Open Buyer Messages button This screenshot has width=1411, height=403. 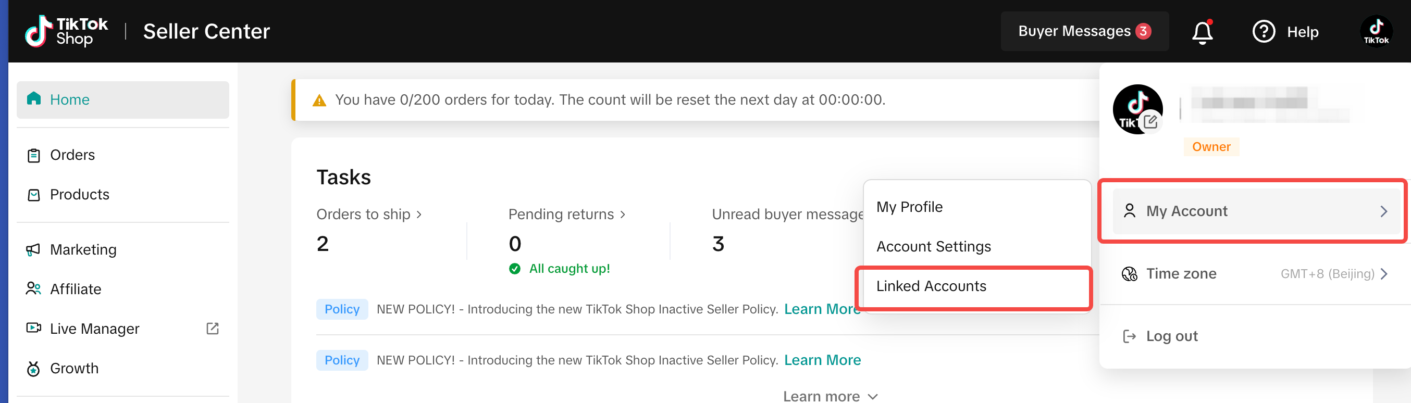tap(1083, 31)
